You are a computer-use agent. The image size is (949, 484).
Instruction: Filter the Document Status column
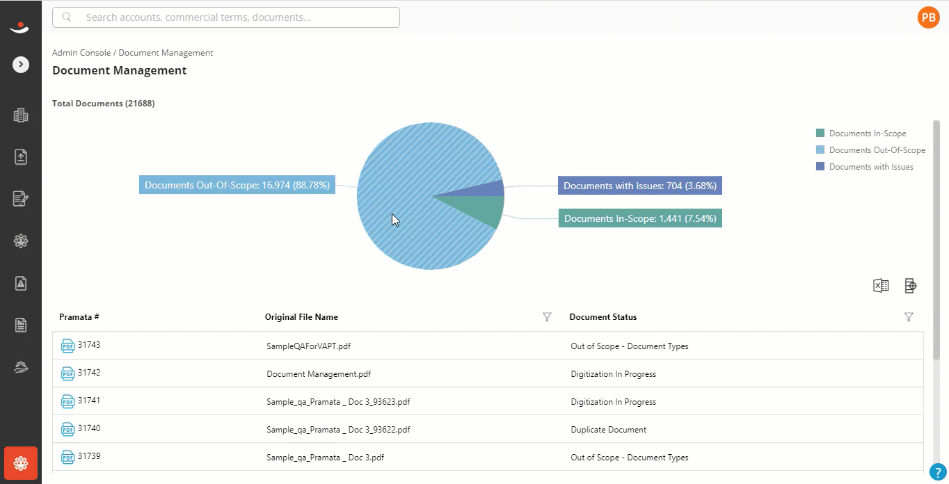click(909, 317)
